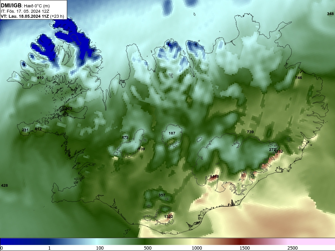The image size is (335, 251).
Task: Click the 746 value label on the map
Action: coord(298,78)
